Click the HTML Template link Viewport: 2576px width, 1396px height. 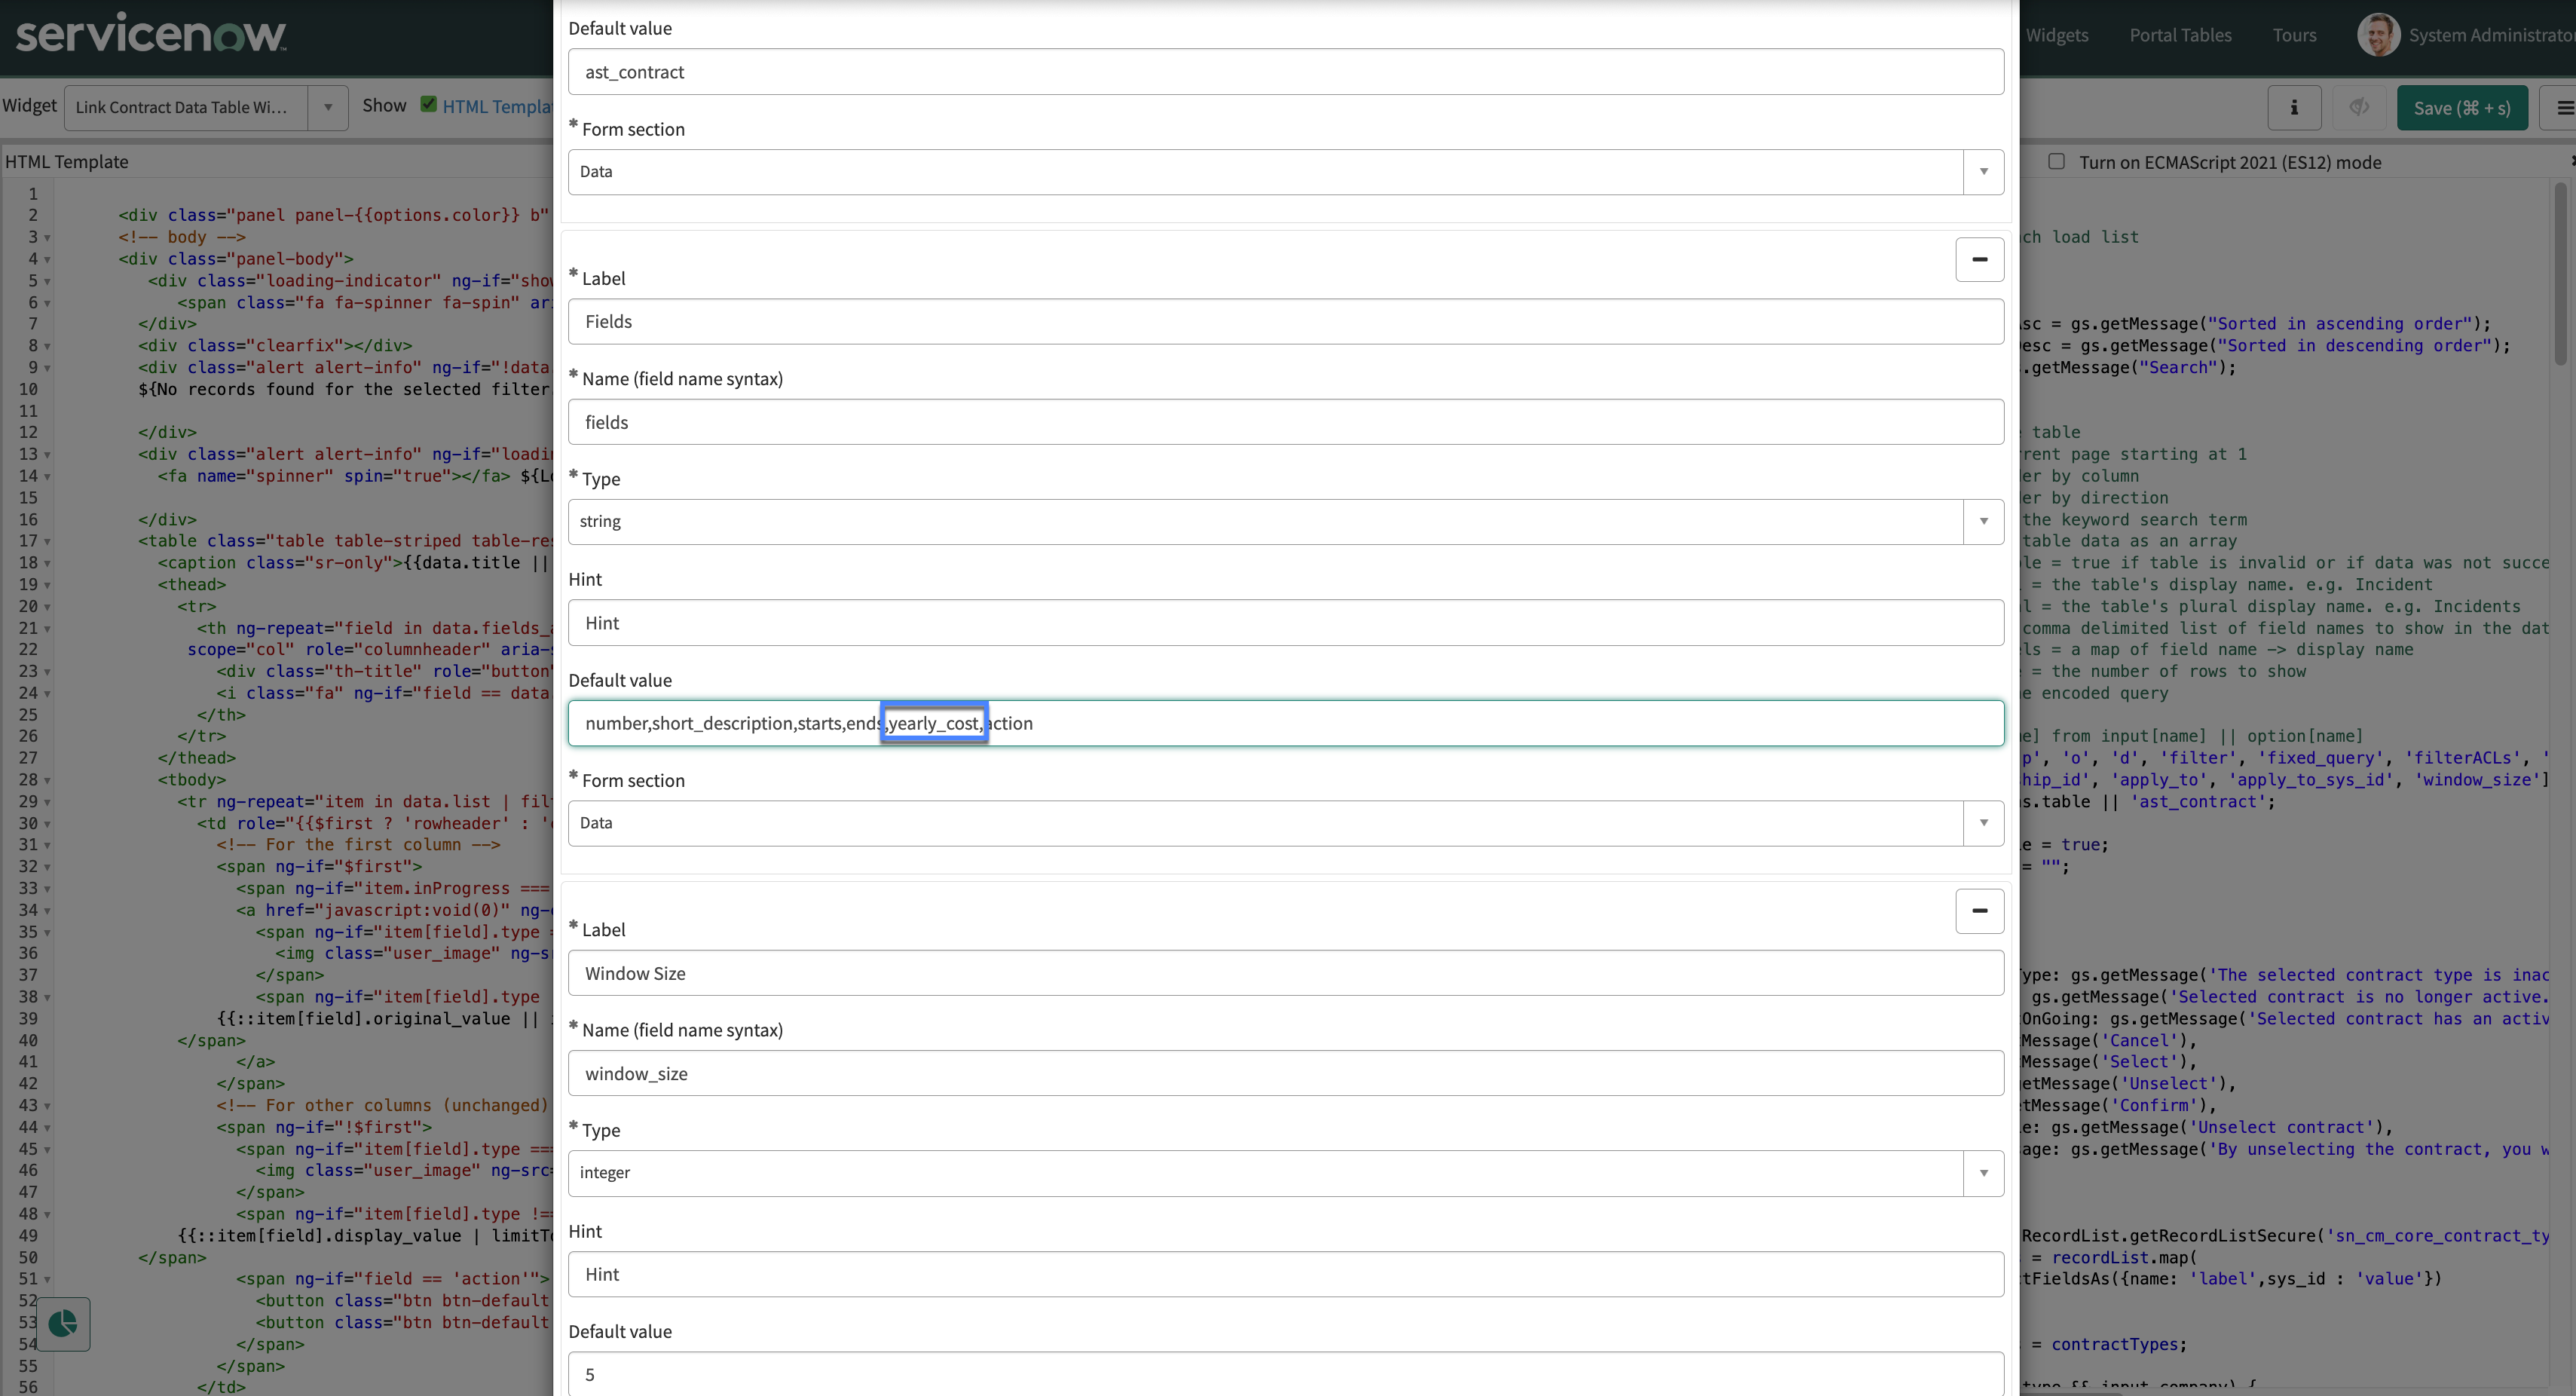click(497, 106)
